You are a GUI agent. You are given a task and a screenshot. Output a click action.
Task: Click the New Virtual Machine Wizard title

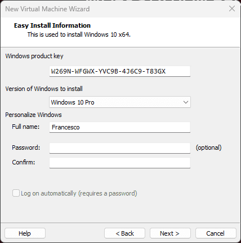point(47,9)
